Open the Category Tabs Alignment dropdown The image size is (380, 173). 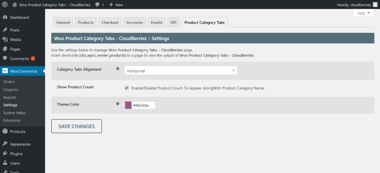pos(181,71)
